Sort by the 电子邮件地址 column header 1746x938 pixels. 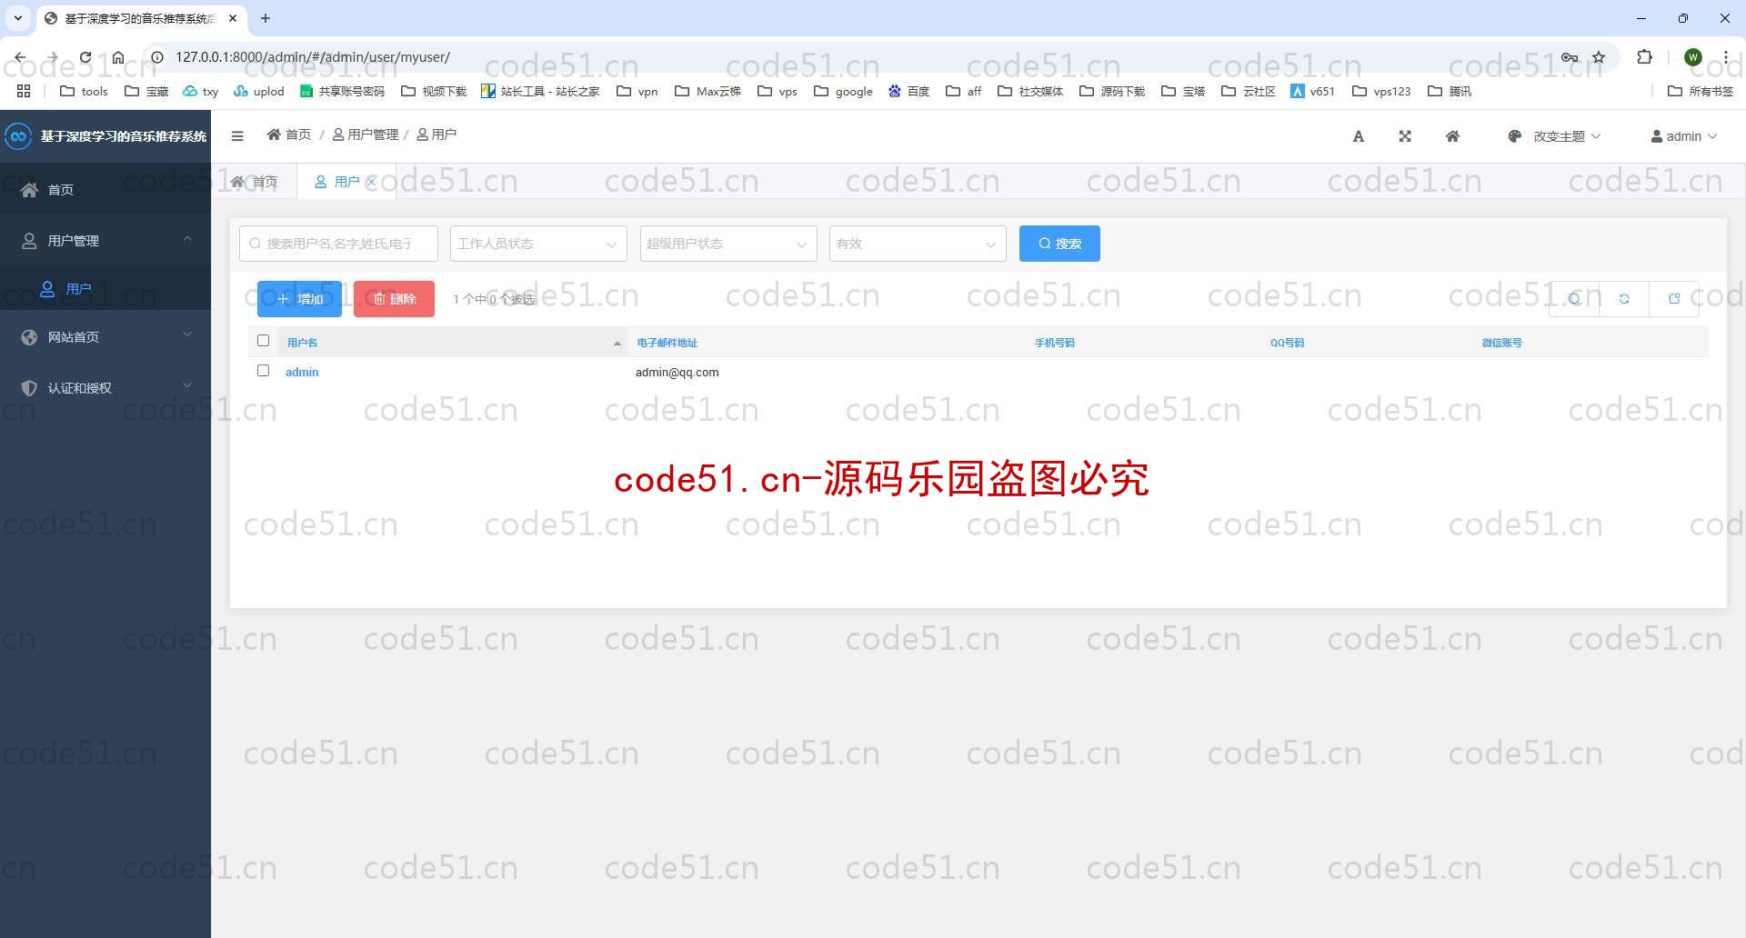(x=667, y=343)
